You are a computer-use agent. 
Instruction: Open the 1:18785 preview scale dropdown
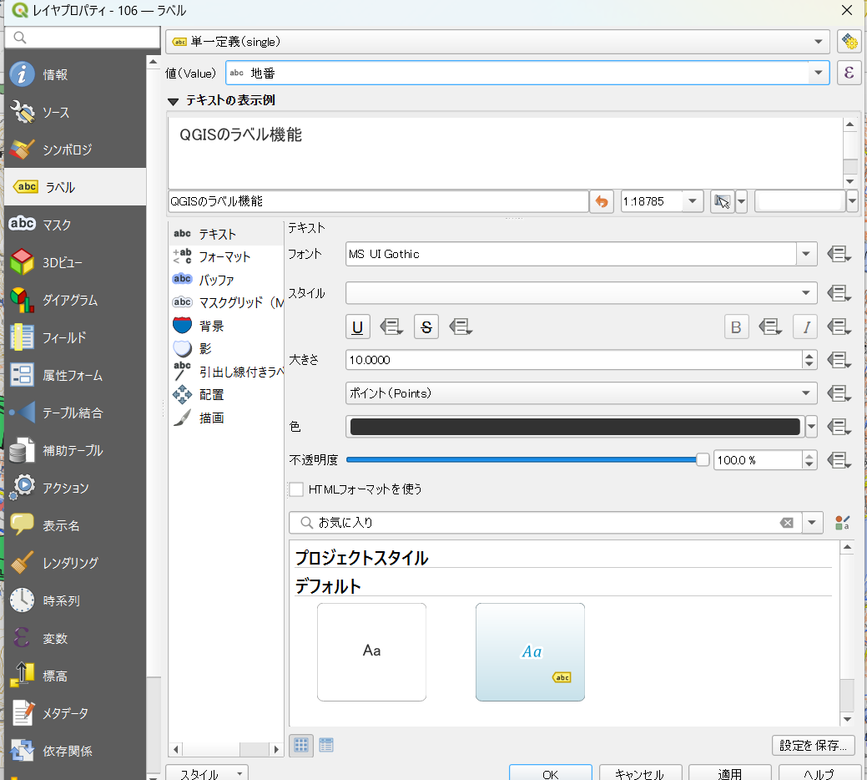[693, 201]
